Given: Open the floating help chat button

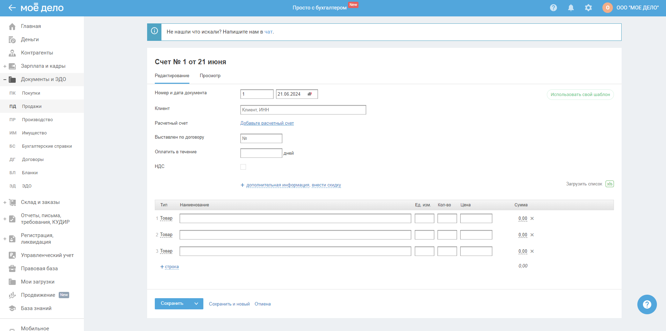Looking at the screenshot, I should [647, 304].
